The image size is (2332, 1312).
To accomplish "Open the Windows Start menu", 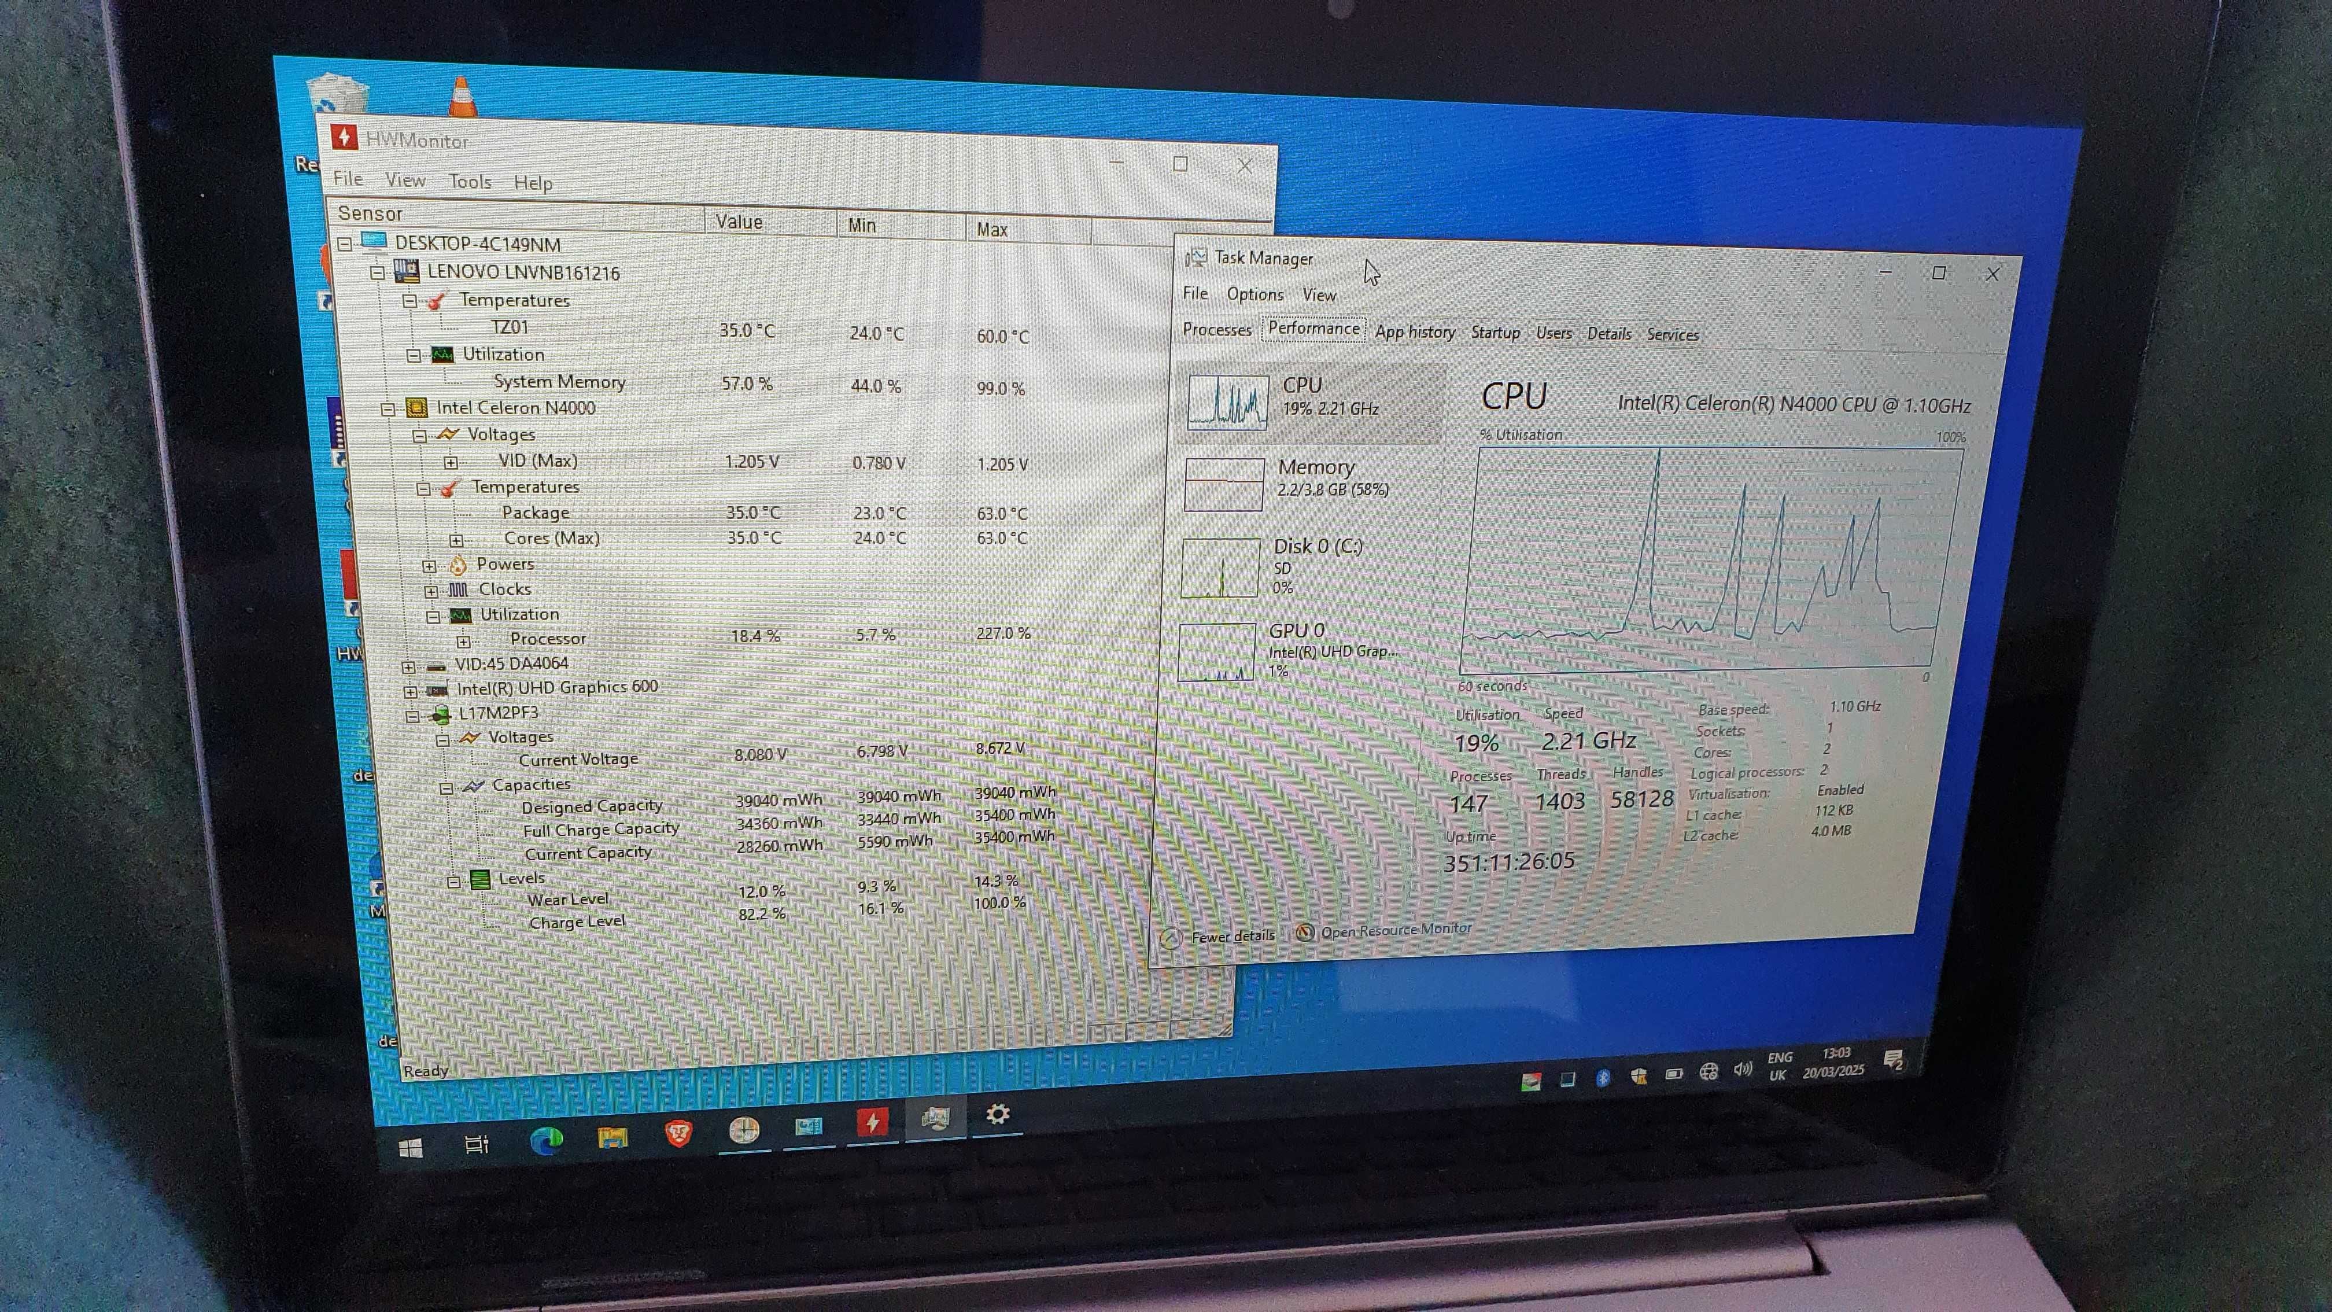I will click(410, 1148).
